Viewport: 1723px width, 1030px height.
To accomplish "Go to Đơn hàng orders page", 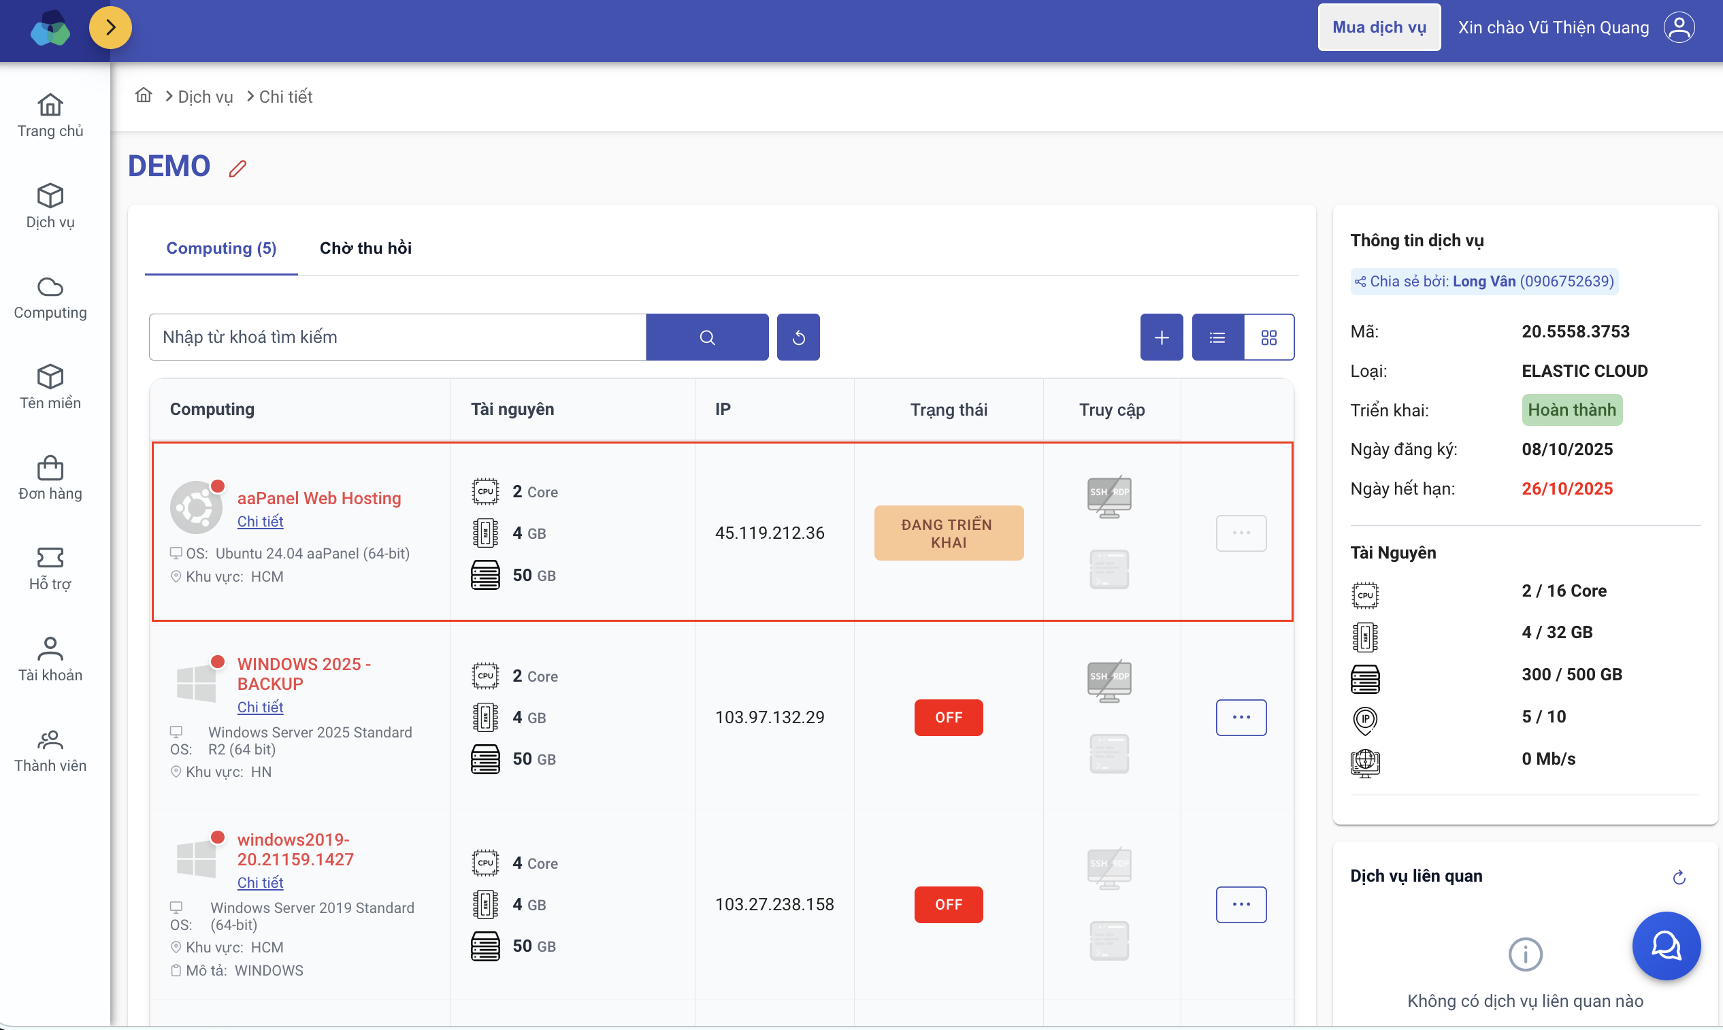I will point(50,478).
